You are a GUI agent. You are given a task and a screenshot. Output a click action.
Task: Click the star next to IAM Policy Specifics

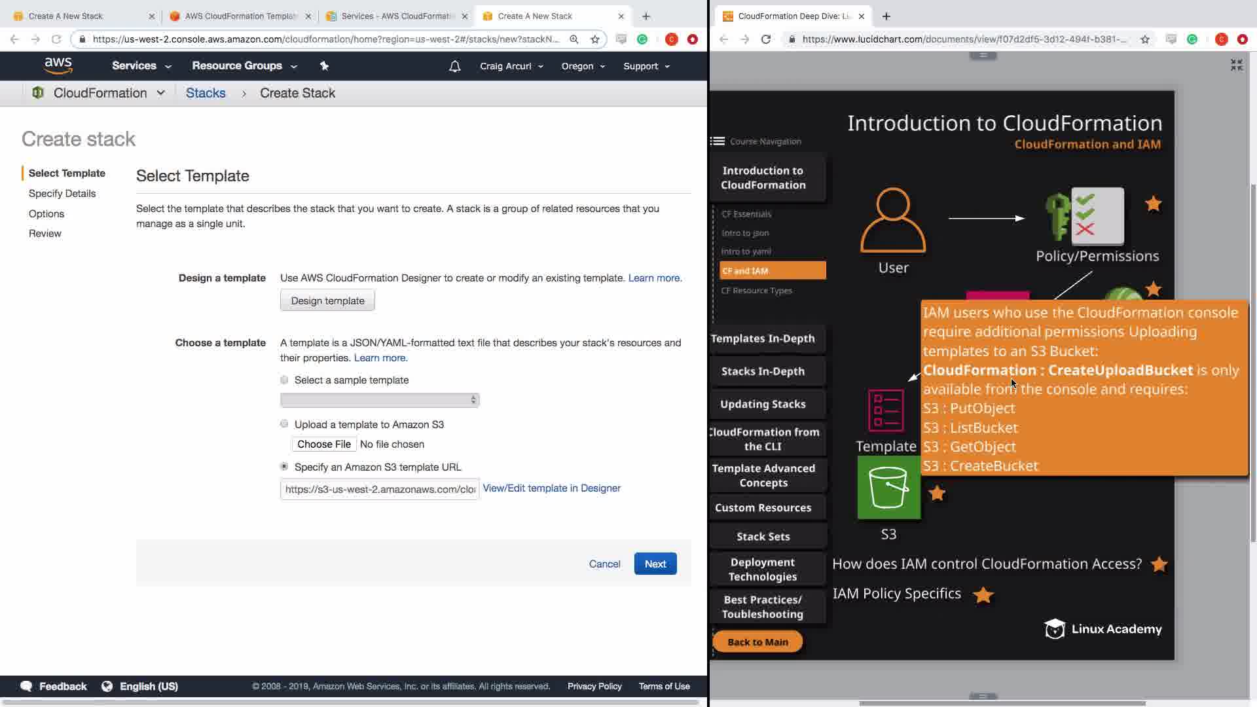(983, 594)
